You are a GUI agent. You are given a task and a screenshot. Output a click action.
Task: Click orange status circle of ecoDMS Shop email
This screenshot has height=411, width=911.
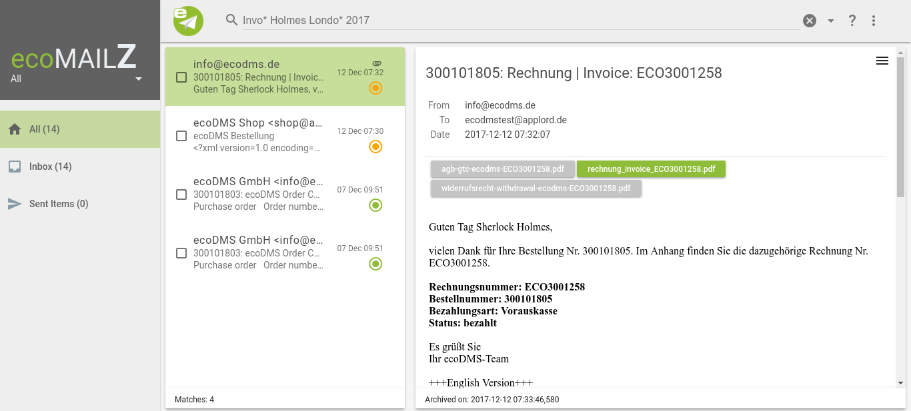375,147
